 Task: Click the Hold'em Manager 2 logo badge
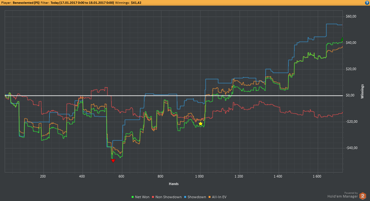tap(362, 196)
